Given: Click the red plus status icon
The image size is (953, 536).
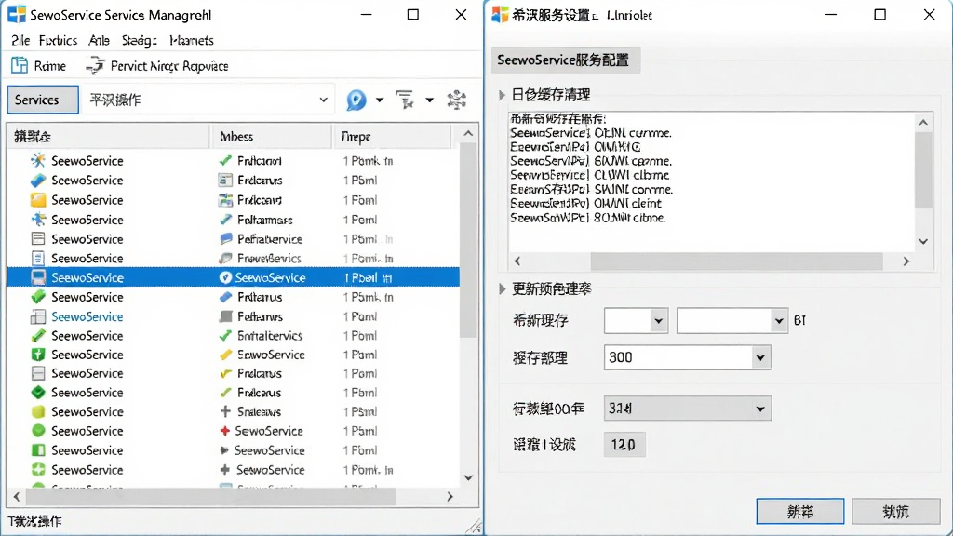Looking at the screenshot, I should pos(225,431).
